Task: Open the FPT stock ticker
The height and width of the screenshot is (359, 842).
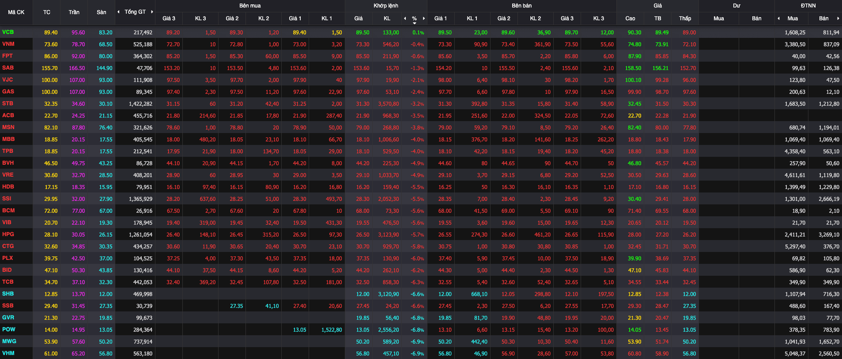Action: pyautogui.click(x=8, y=56)
